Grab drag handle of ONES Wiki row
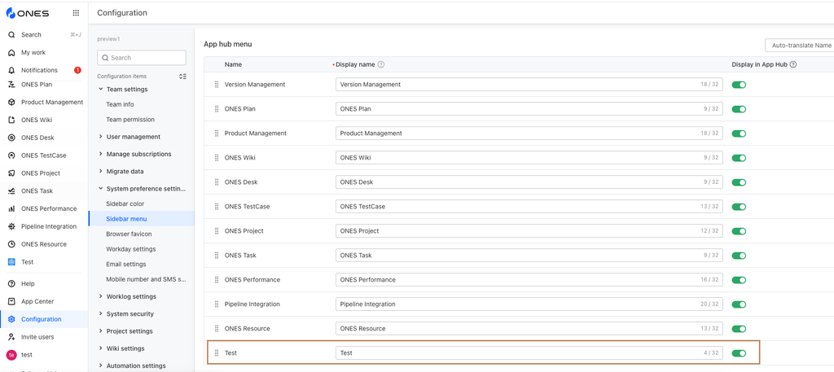The height and width of the screenshot is (372, 834). 217,158
